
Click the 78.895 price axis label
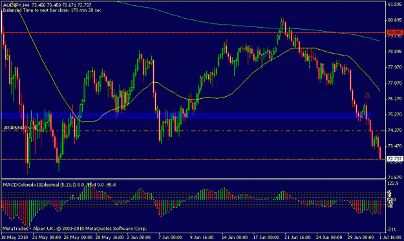pyautogui.click(x=394, y=52)
